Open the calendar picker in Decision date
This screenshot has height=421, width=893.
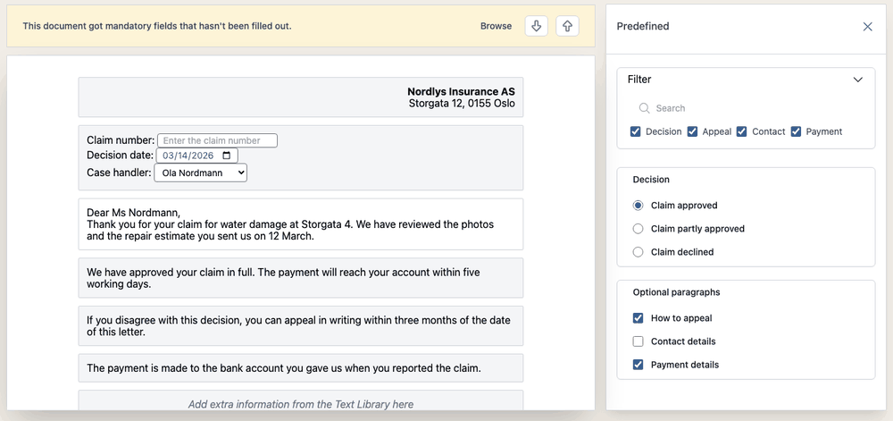click(226, 156)
